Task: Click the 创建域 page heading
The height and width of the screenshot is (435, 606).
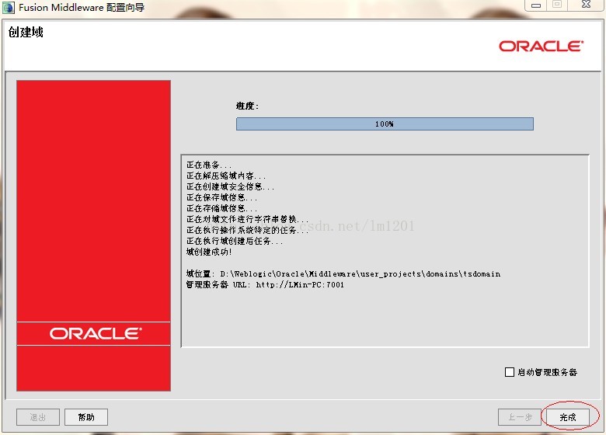Action: [x=26, y=32]
